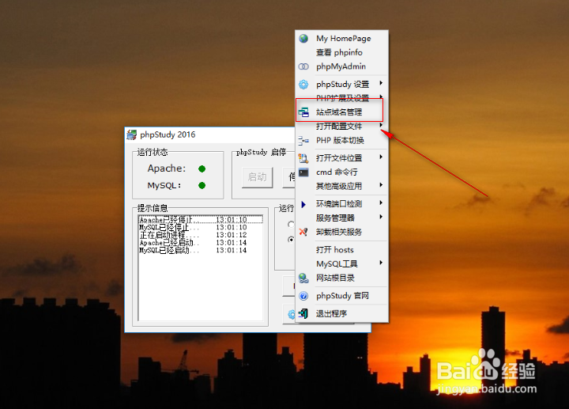This screenshot has height=409, width=569.
Task: Expand 其他高级应用 submenu arrow
Action: point(381,185)
